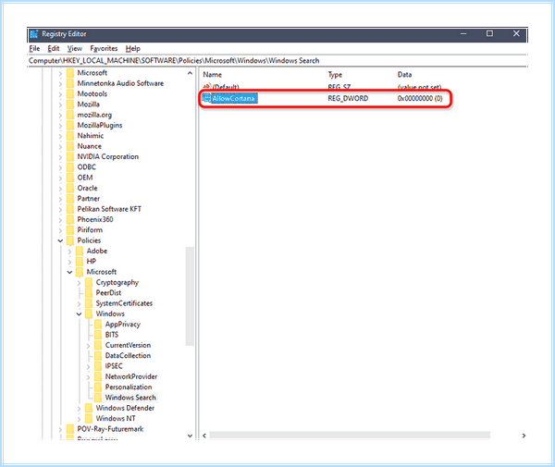The width and height of the screenshot is (555, 467).
Task: Select the Personalization folder icon
Action: coord(98,387)
